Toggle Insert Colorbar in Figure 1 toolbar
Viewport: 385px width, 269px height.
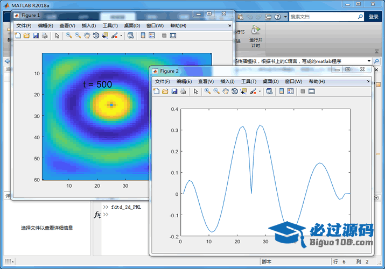(x=143, y=36)
